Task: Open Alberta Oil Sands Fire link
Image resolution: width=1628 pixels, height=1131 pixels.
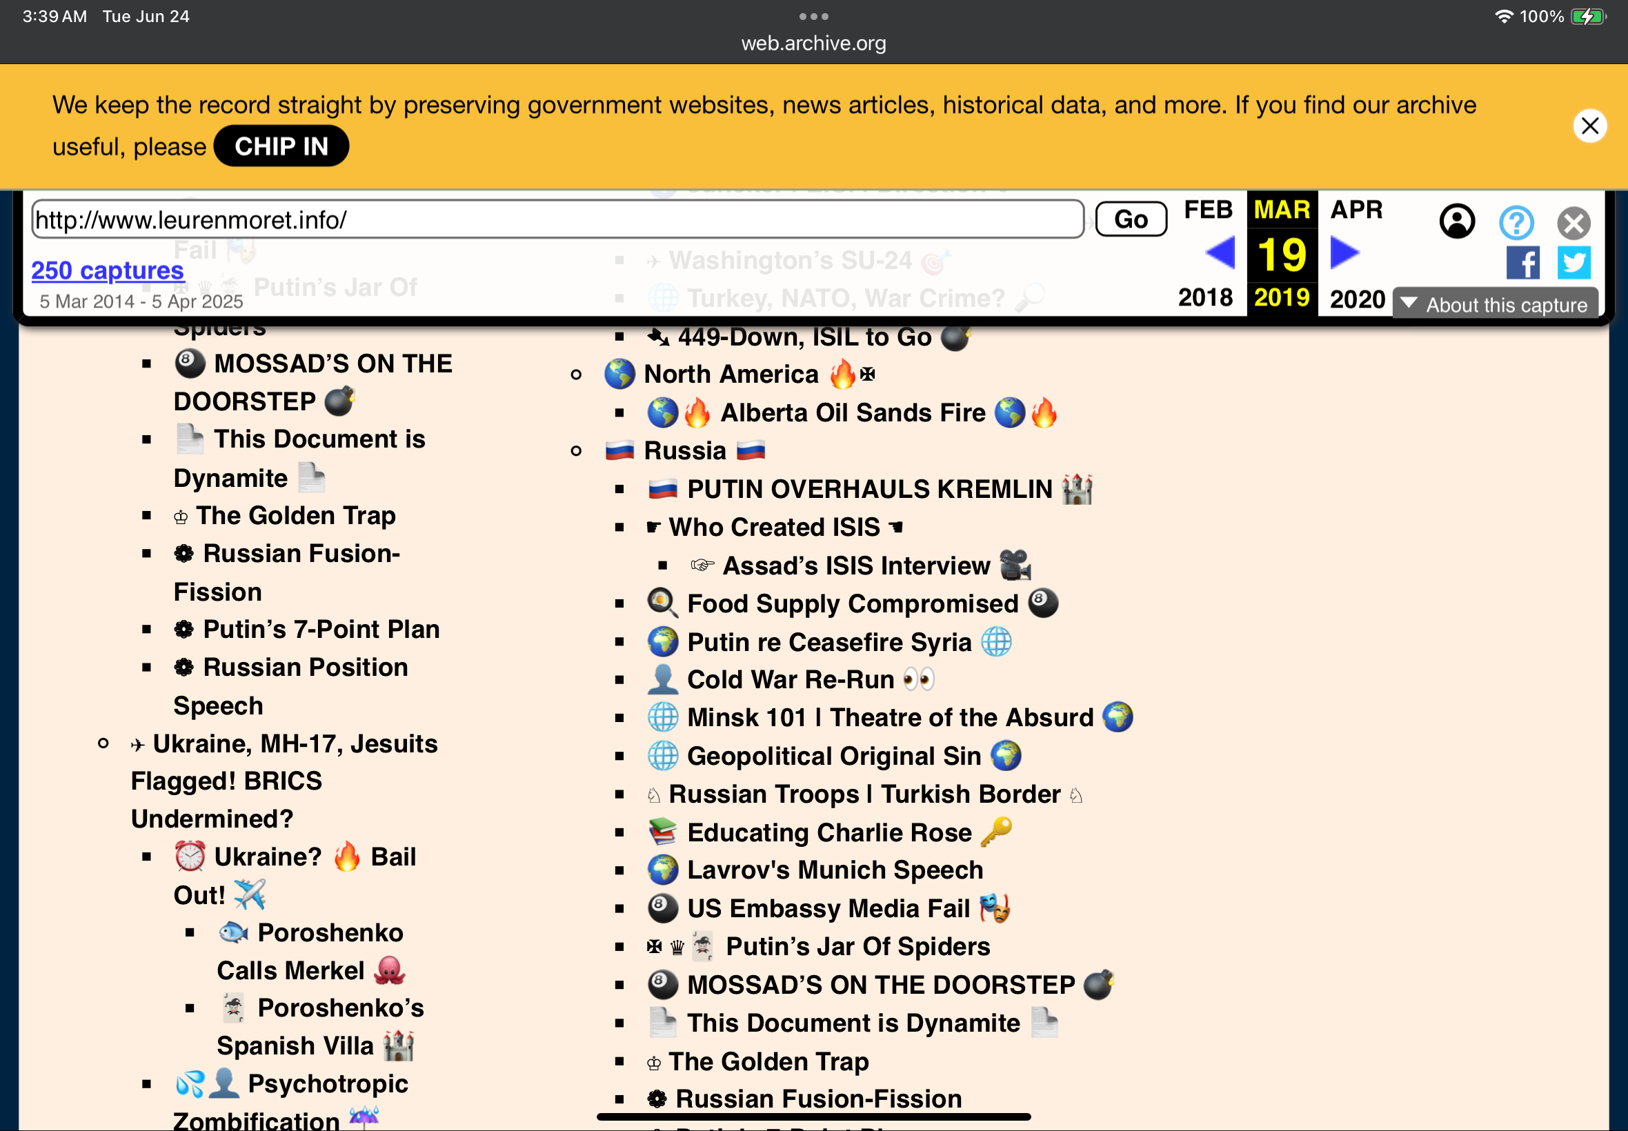Action: pos(853,413)
